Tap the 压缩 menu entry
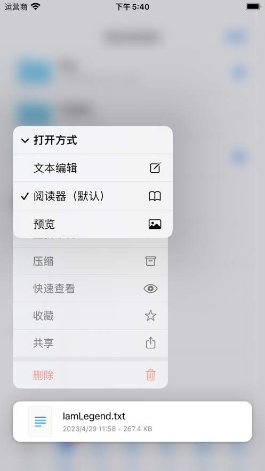 (x=90, y=261)
